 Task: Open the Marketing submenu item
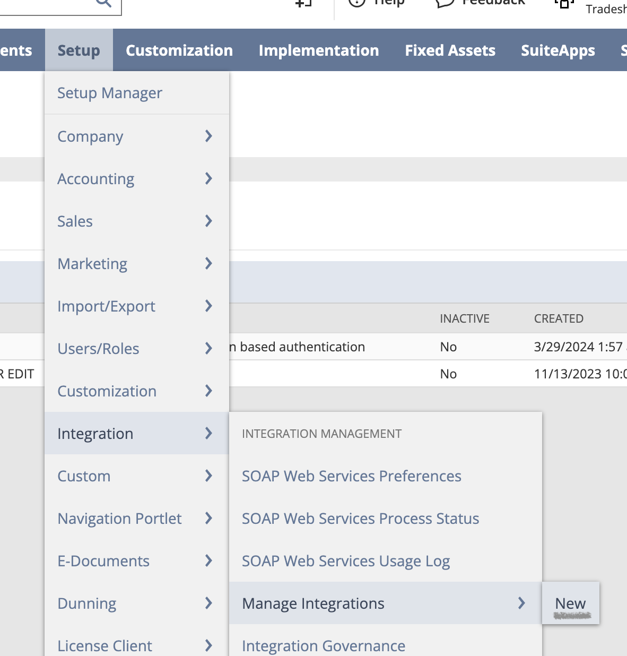pyautogui.click(x=137, y=264)
